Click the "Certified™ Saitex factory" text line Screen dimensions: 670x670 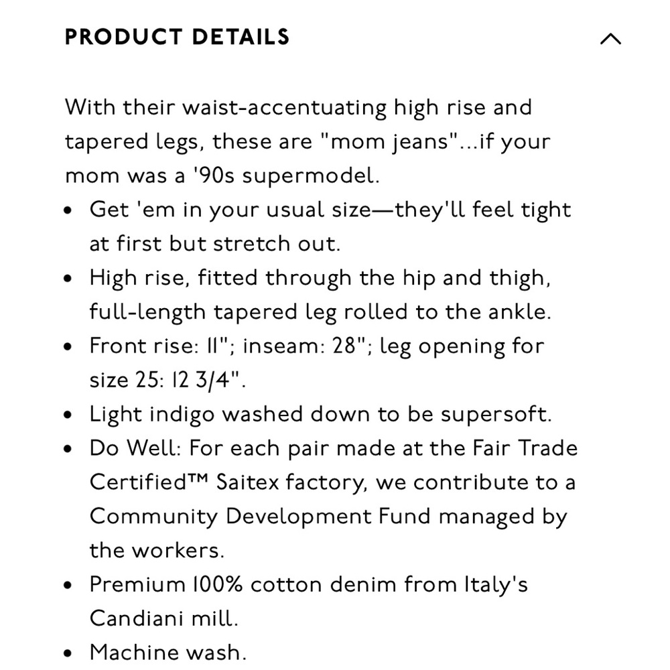(x=332, y=482)
